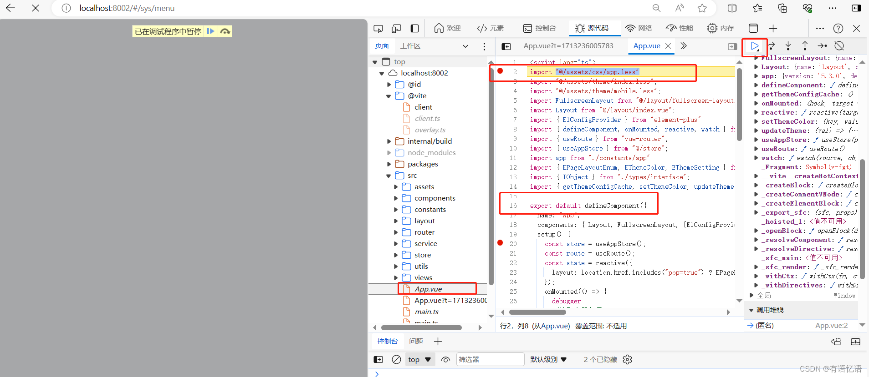Screen dimensions: 869x377
Task: Click the step into function icon
Action: [x=788, y=46]
